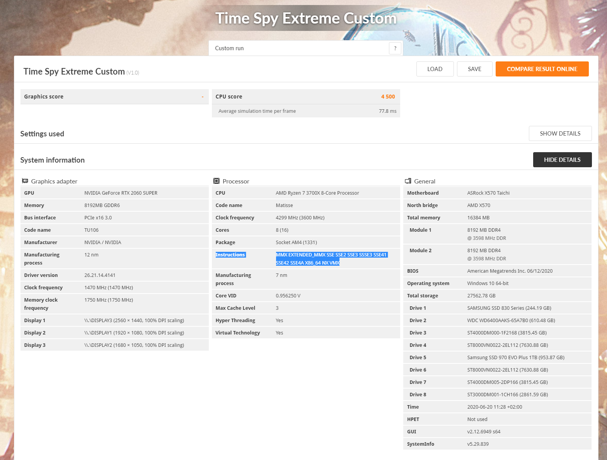Screen dimensions: 607x460
Task: Click the driver version 26.21.14.4141
Action: [x=100, y=275]
